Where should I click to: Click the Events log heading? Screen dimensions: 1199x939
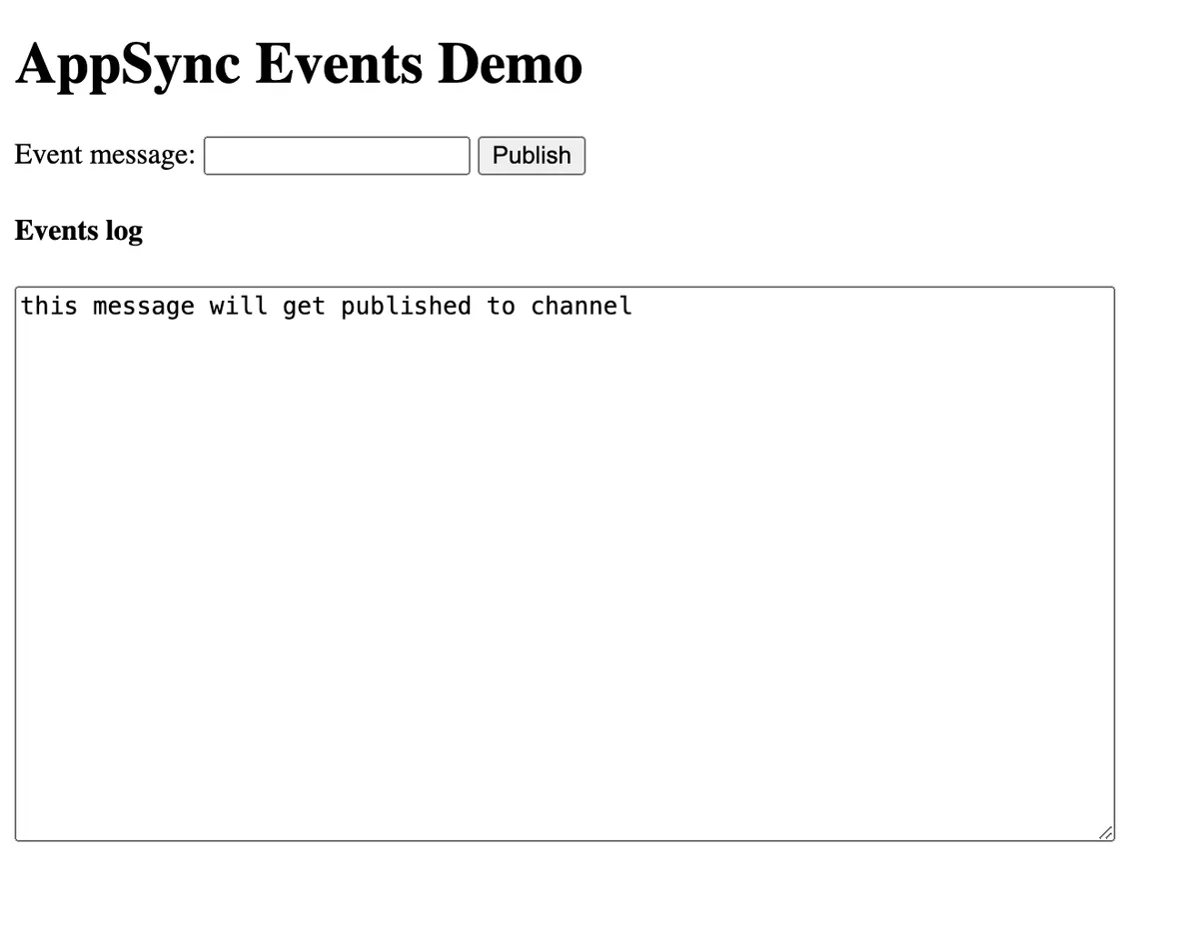pos(78,230)
